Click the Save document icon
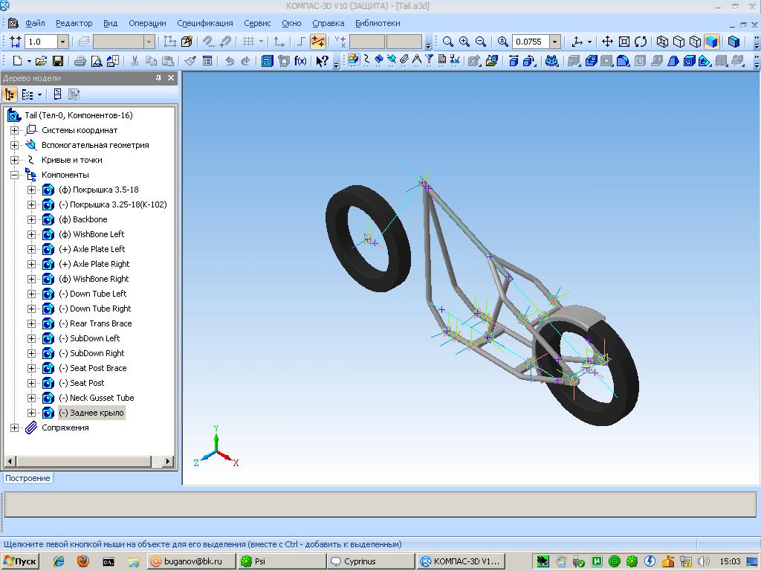Viewport: 761px width, 571px height. (x=57, y=61)
